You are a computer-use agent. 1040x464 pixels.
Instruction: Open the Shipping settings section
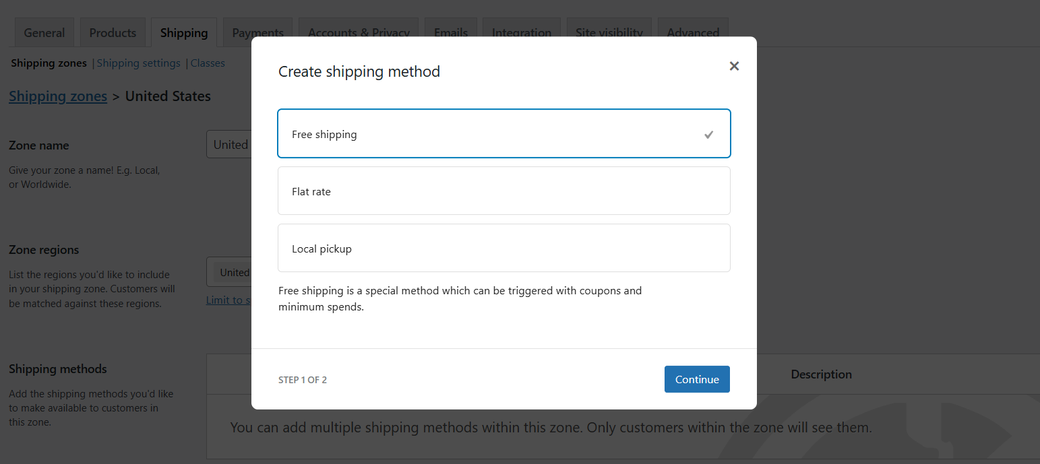138,63
